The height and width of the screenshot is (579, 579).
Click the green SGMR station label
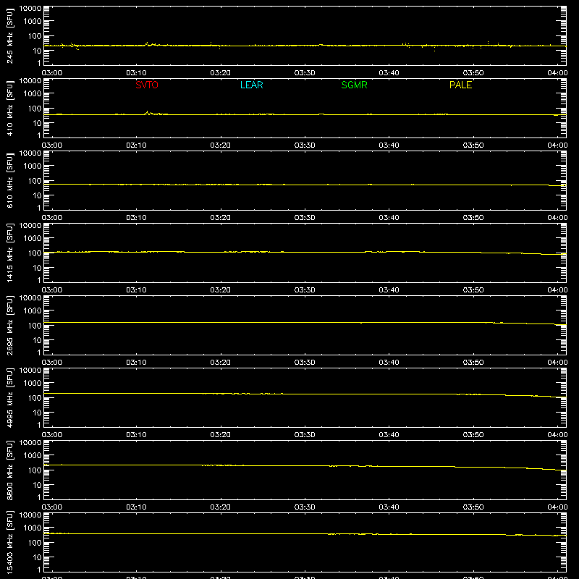pyautogui.click(x=354, y=85)
